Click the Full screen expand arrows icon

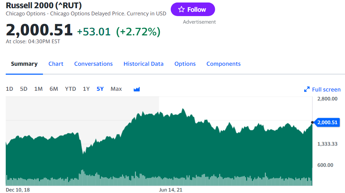coord(307,89)
